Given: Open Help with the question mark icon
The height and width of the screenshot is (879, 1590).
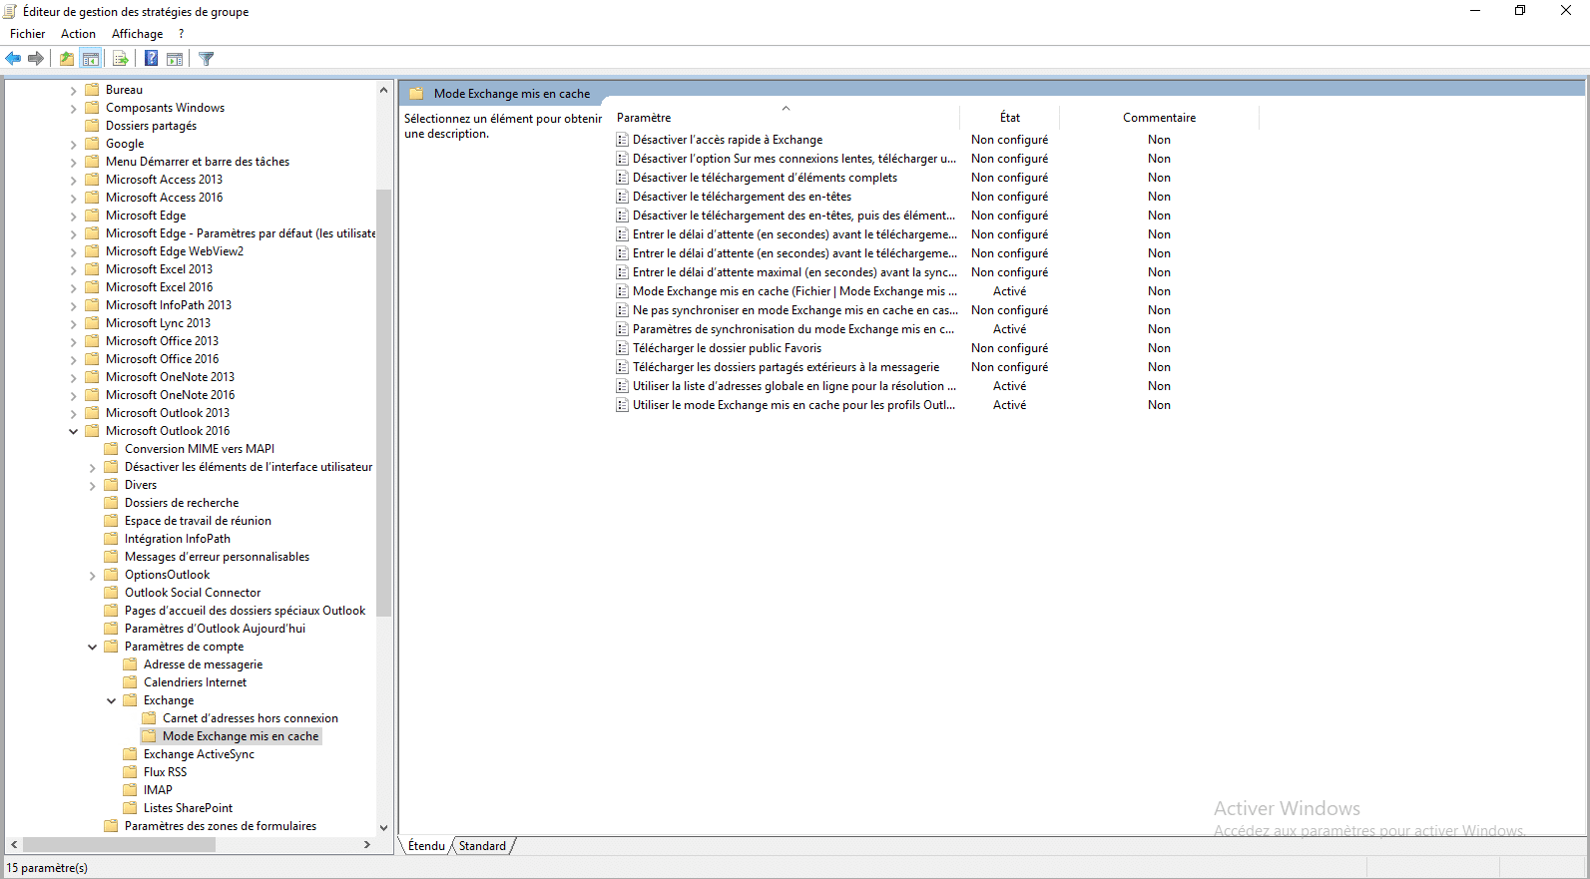Looking at the screenshot, I should (151, 59).
